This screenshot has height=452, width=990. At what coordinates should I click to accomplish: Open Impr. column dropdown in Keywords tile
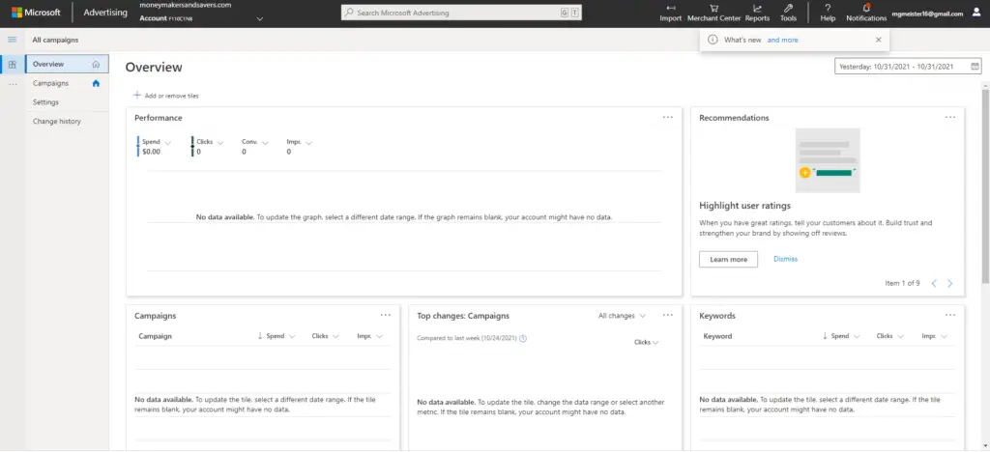[x=944, y=337]
